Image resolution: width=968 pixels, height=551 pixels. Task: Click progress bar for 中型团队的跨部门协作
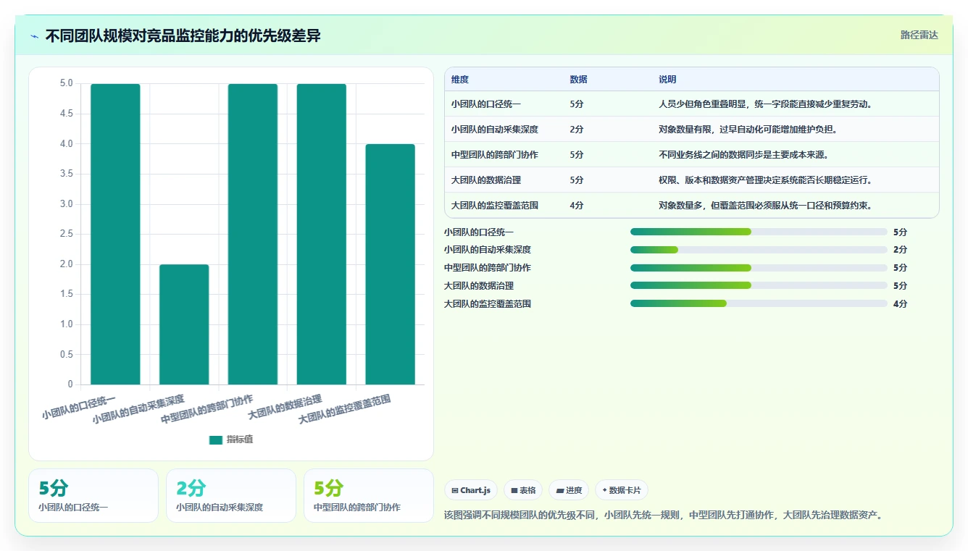759,268
